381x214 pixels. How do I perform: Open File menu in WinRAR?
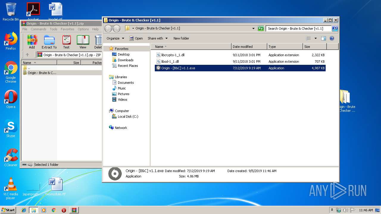[x=25, y=29]
